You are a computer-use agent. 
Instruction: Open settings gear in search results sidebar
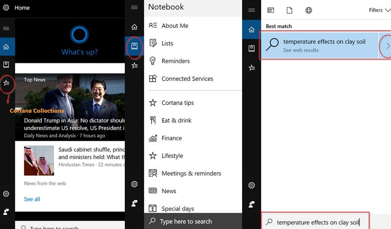click(252, 185)
